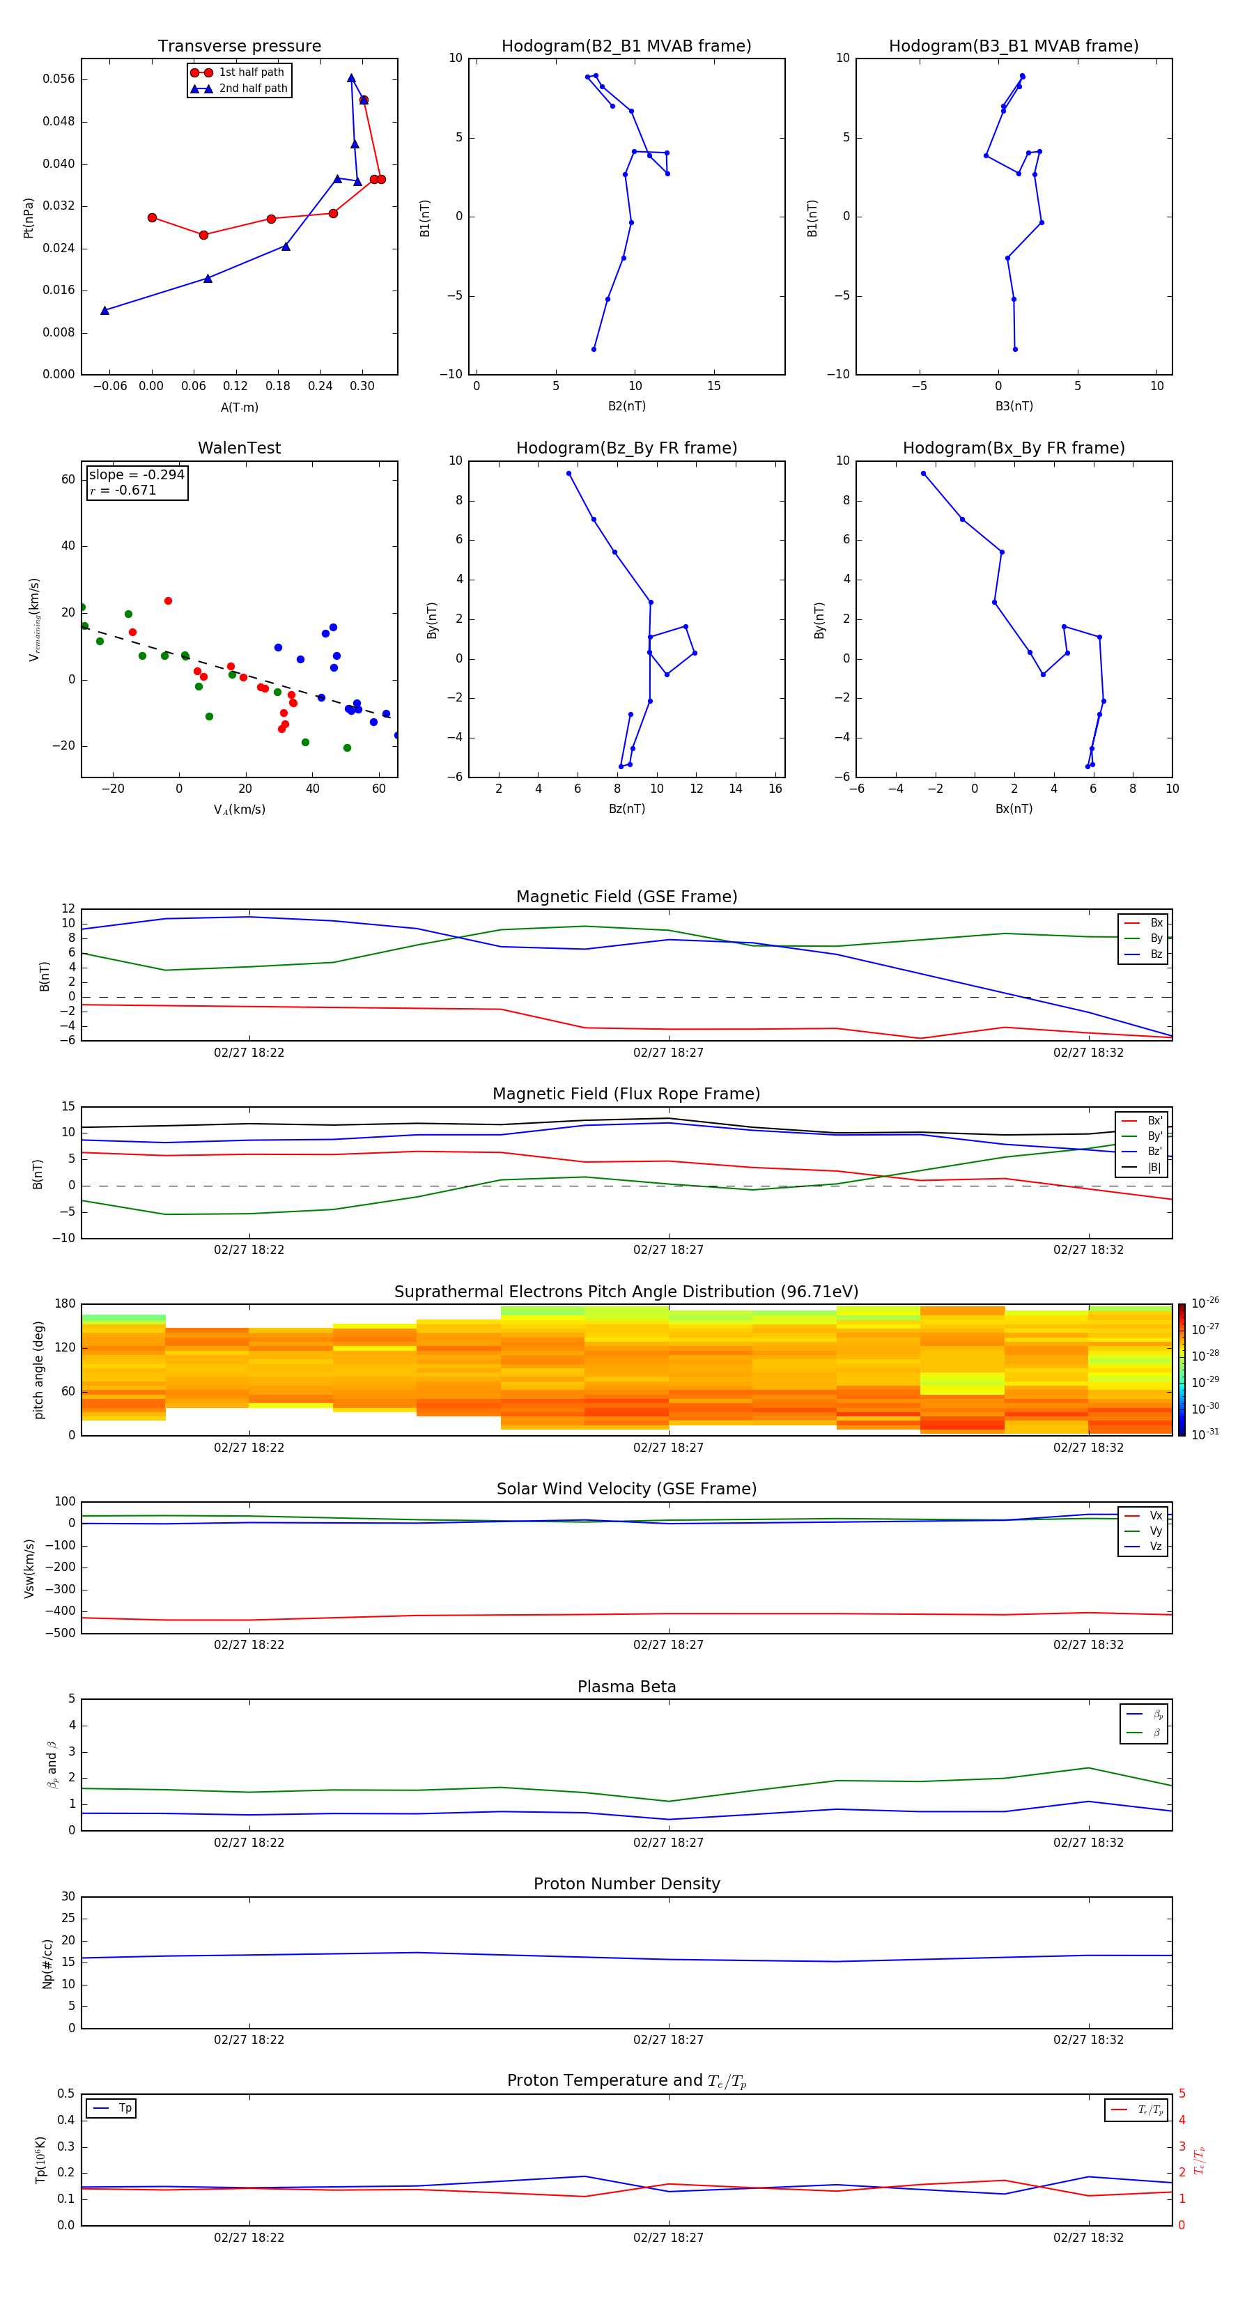Click the 'WalenTest' plot title
This screenshot has height=2299, width=1254.
click(x=239, y=448)
